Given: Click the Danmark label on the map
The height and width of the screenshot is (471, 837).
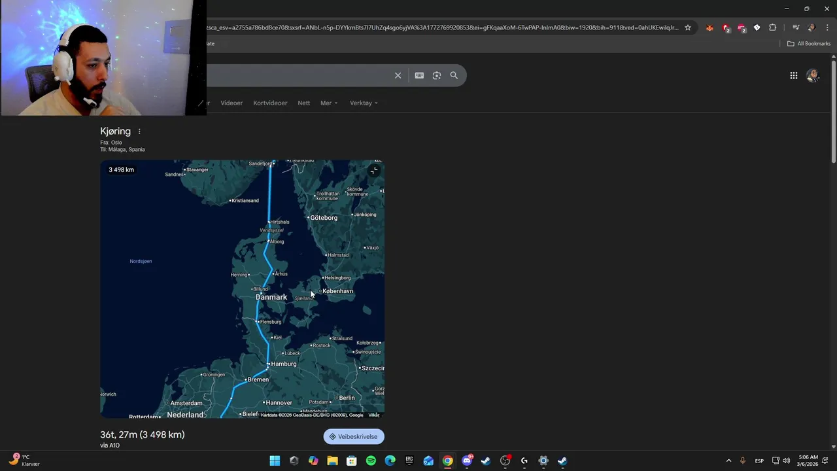Looking at the screenshot, I should 271,297.
